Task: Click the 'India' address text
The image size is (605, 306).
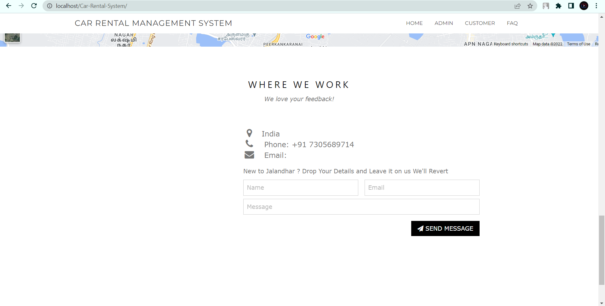Action: [271, 134]
